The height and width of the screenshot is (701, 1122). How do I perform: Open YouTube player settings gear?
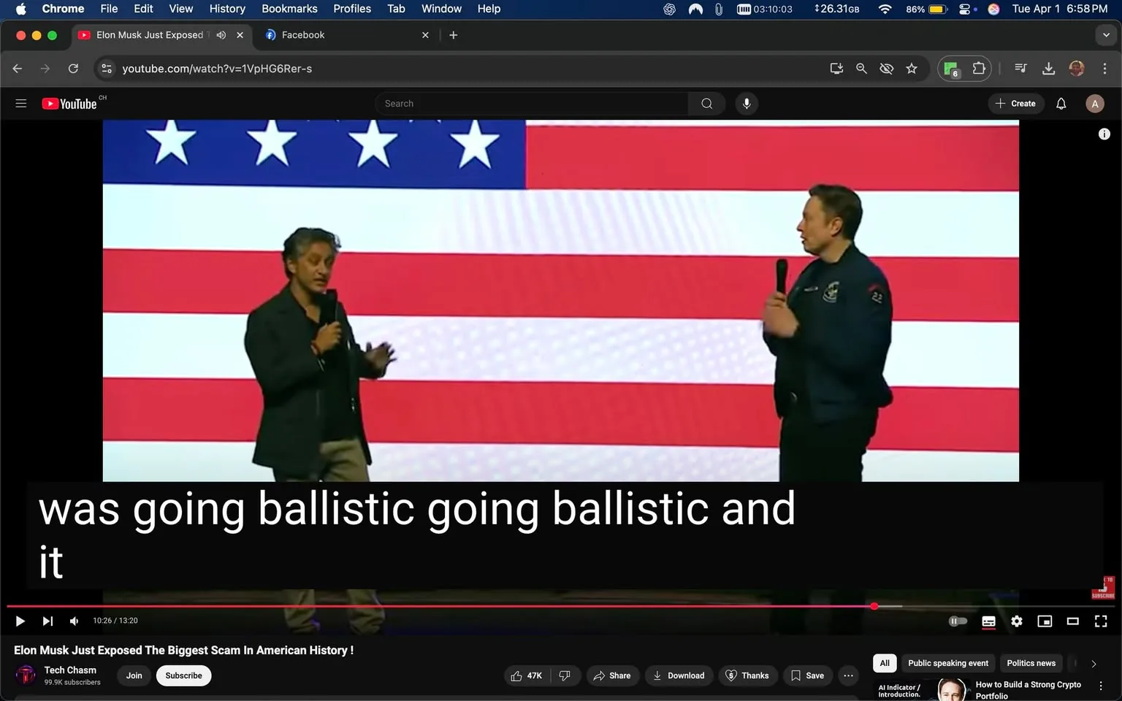[1017, 621]
